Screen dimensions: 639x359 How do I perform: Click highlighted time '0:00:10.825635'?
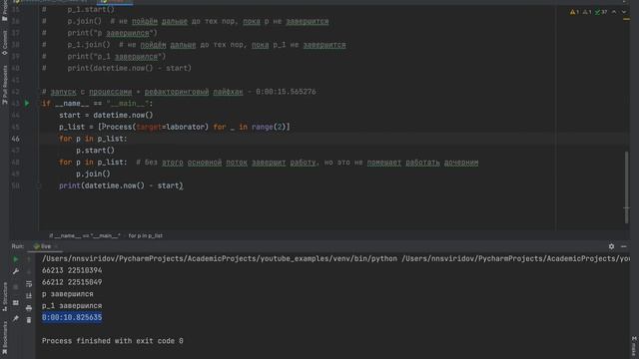coord(72,317)
